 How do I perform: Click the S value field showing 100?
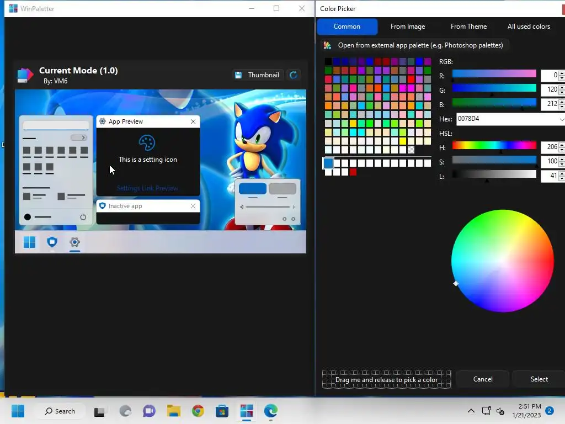click(550, 161)
